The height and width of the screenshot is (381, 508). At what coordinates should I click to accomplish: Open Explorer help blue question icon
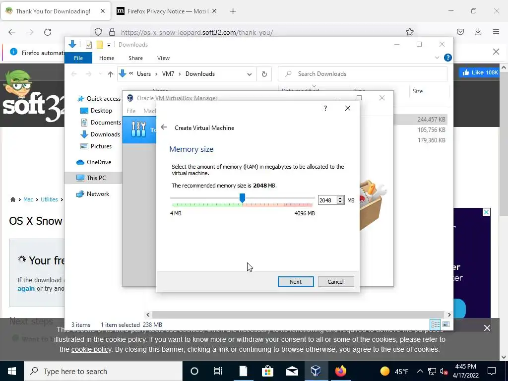tap(448, 58)
